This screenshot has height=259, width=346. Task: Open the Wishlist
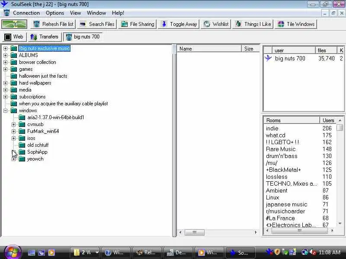216,24
